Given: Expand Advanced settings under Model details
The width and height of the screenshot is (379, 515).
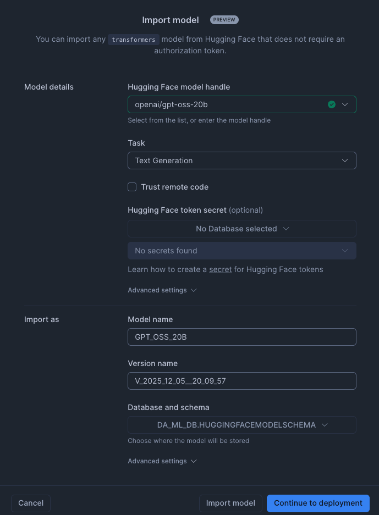Looking at the screenshot, I should [162, 290].
